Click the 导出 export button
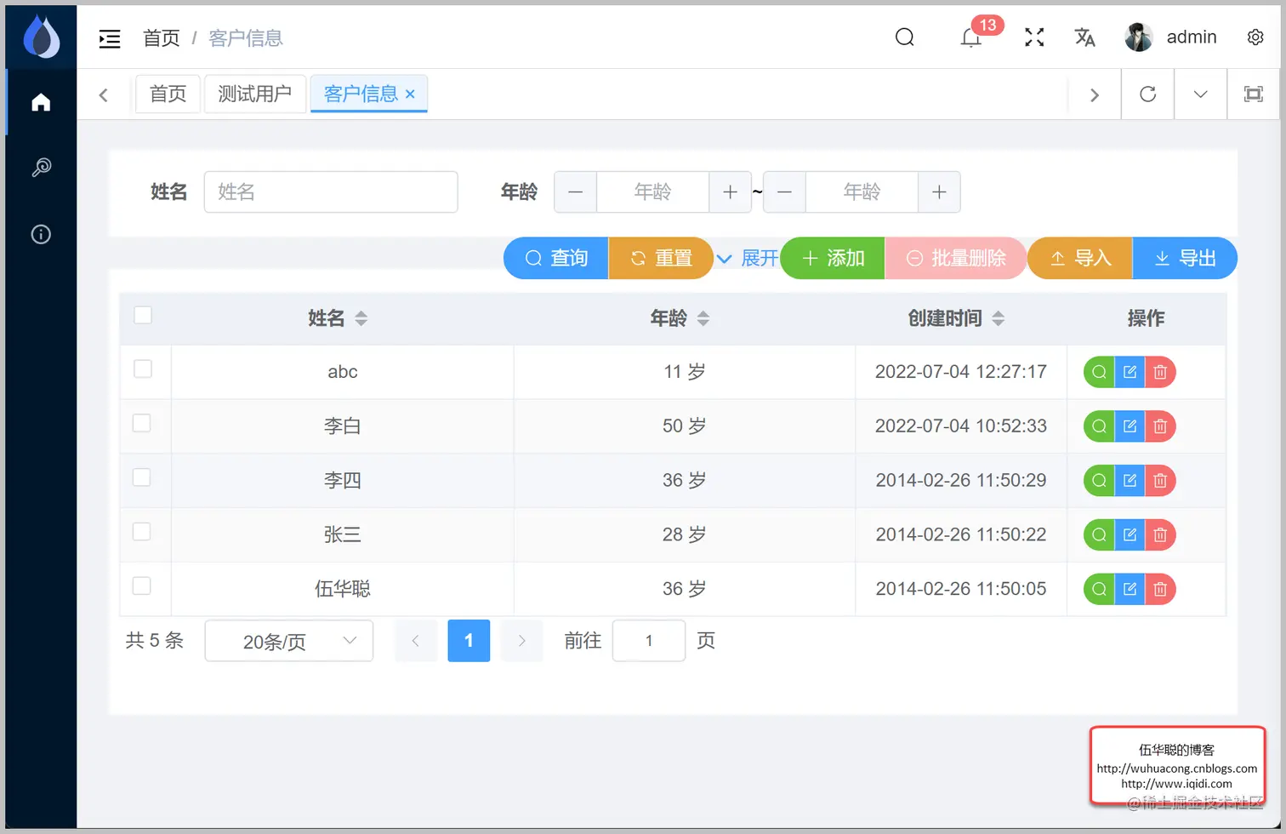 pyautogui.click(x=1185, y=258)
